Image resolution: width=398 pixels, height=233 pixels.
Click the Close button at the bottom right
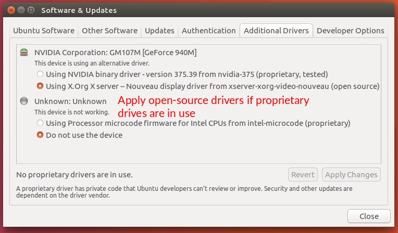(369, 216)
